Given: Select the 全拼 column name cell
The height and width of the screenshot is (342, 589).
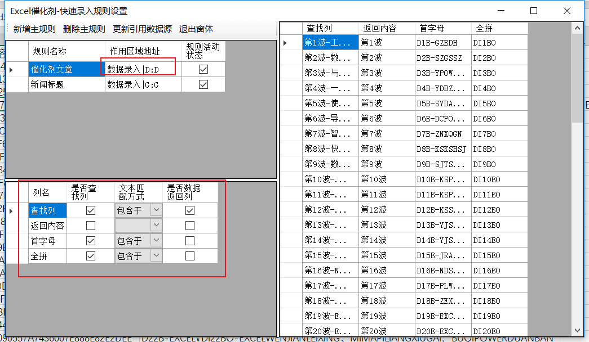Looking at the screenshot, I should [47, 256].
